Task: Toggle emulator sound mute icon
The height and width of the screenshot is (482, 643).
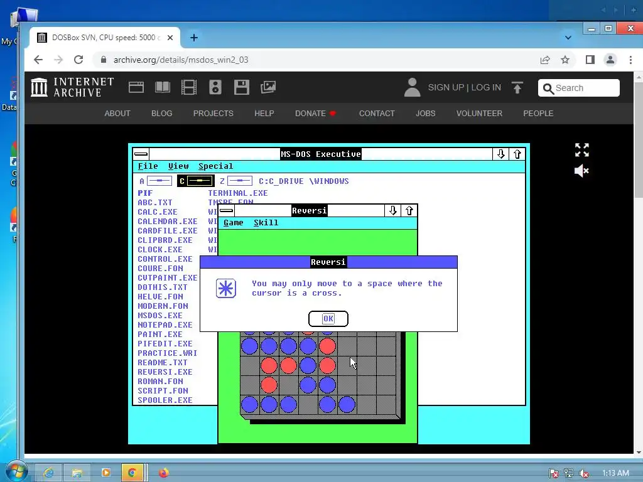Action: 581,171
